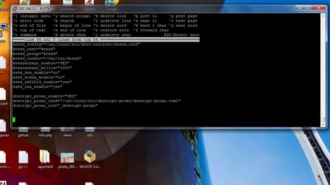Click the kresd_rundir line
Image resolution: width=330 pixels, height=185 pixels.
(x=47, y=58)
